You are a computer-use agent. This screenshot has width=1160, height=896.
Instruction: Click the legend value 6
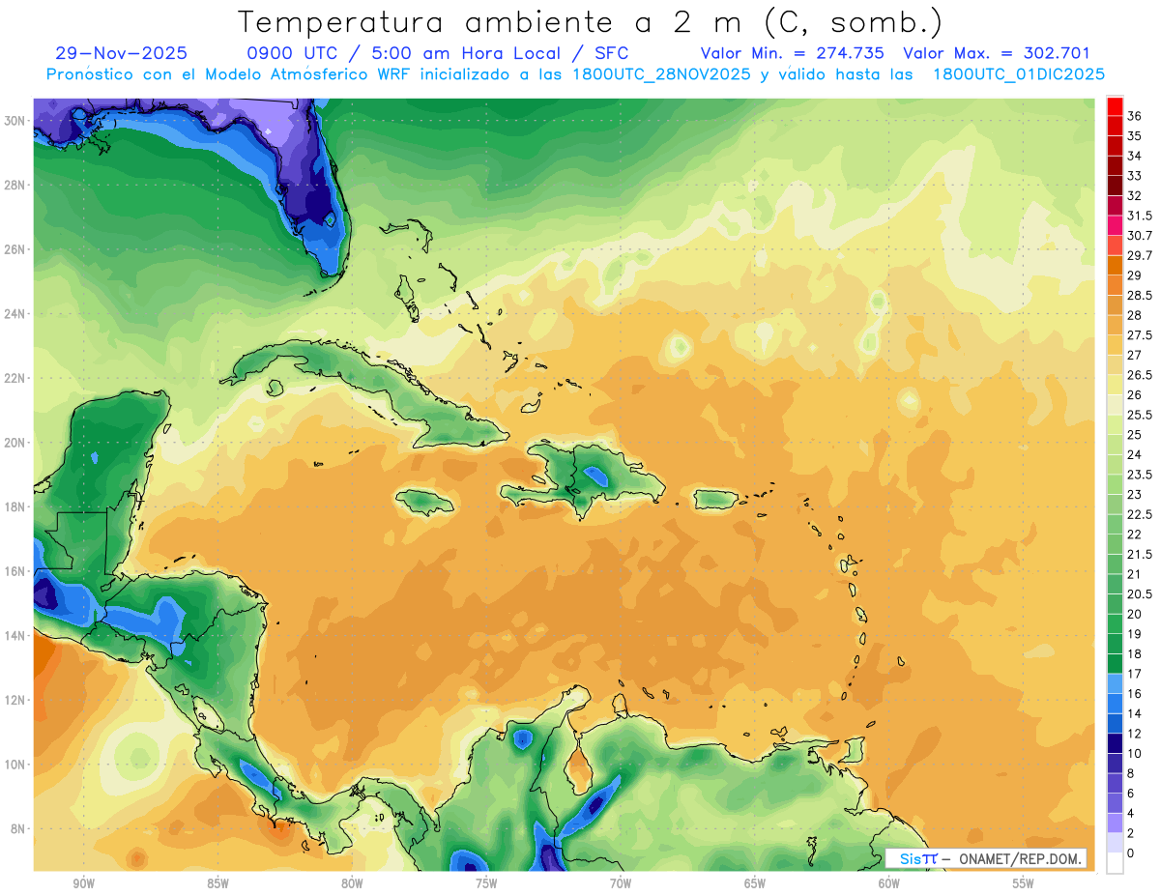pos(1131,794)
